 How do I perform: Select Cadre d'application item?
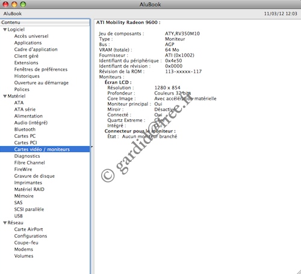click(x=36, y=49)
